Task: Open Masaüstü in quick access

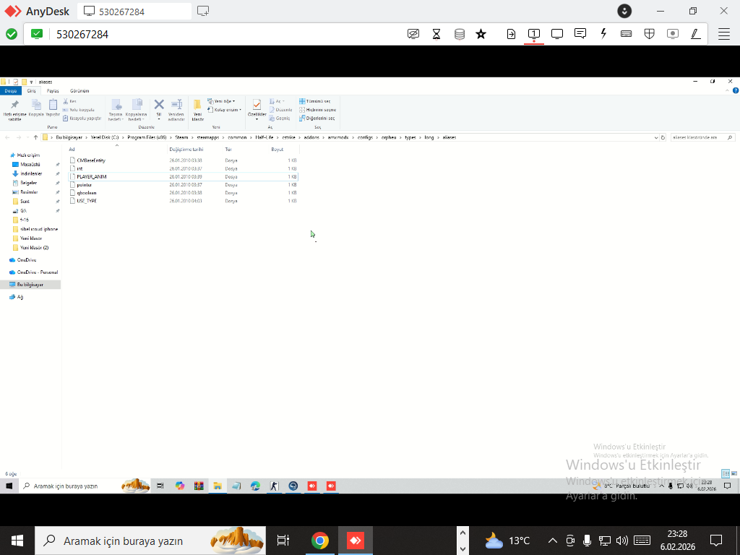Action: click(30, 164)
